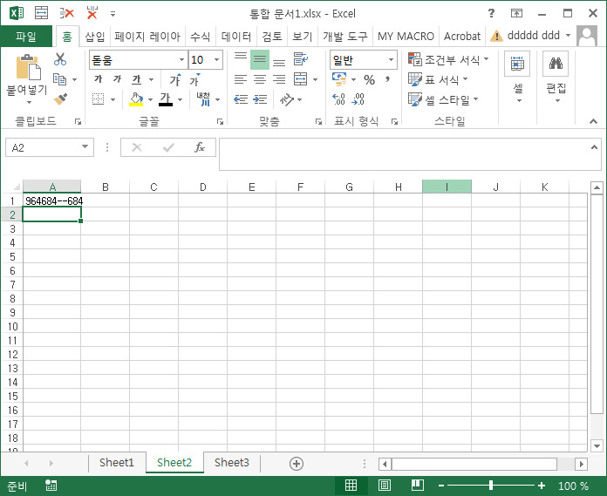Select column I header
The image size is (607, 496).
(x=447, y=187)
